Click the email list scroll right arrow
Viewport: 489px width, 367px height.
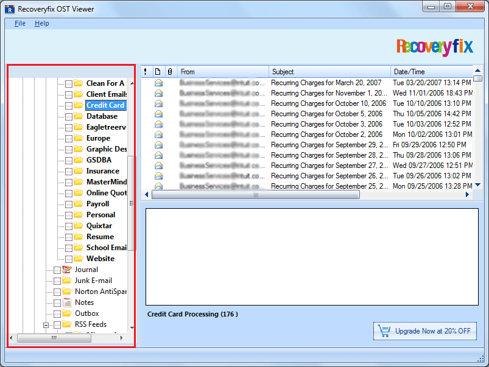click(467, 195)
